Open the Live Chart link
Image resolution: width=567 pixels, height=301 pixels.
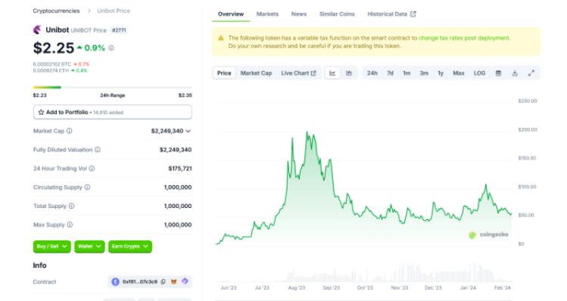(298, 73)
